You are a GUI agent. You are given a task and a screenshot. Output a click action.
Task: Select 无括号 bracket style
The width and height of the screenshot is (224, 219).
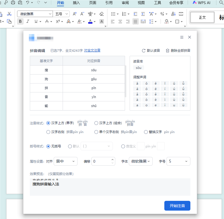pyautogui.click(x=48, y=146)
